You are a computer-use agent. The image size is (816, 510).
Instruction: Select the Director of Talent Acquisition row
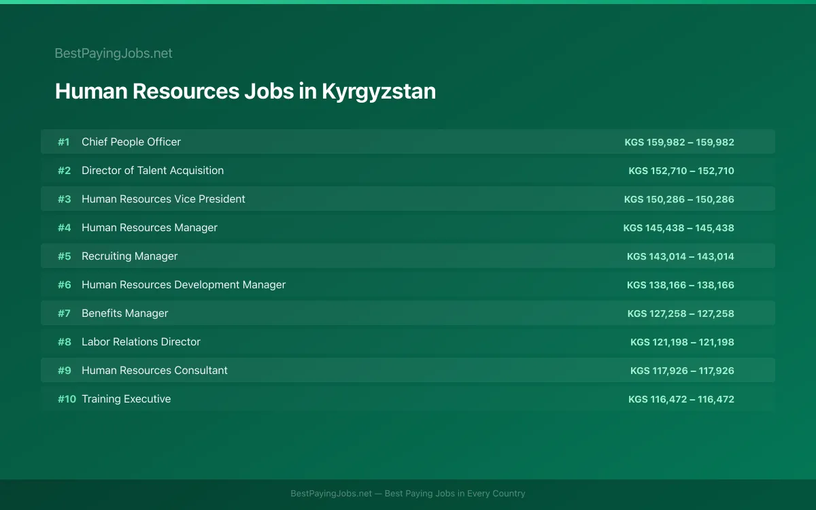pos(408,170)
